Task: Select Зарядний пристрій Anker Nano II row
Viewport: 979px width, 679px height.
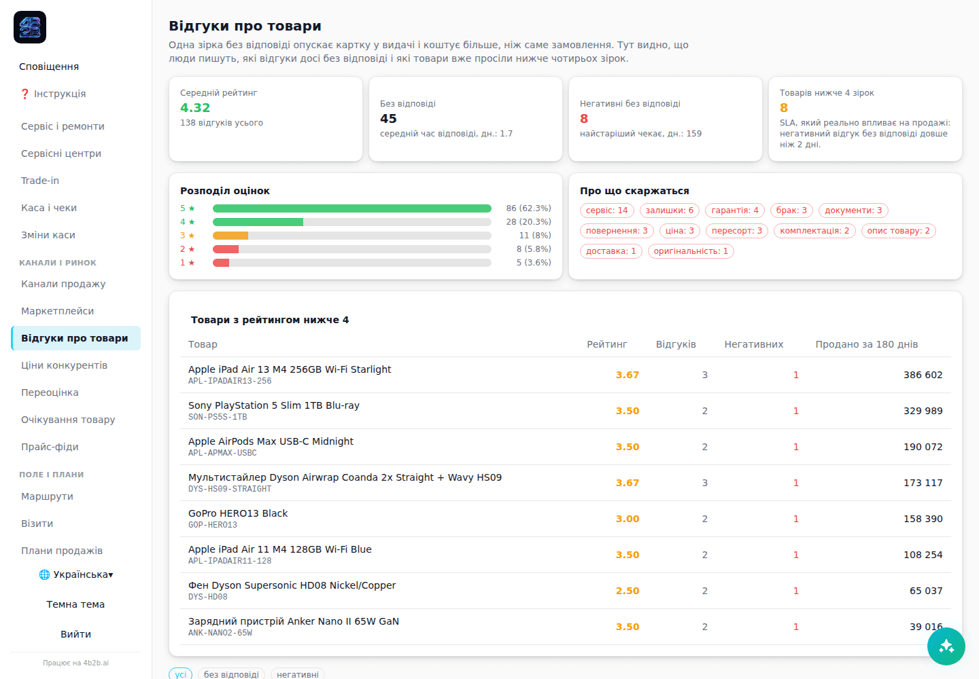Action: tap(566, 627)
